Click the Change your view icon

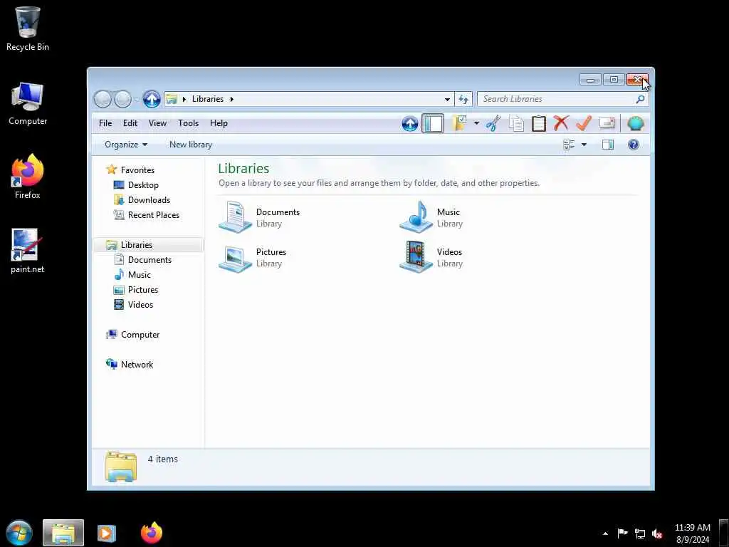coord(569,145)
